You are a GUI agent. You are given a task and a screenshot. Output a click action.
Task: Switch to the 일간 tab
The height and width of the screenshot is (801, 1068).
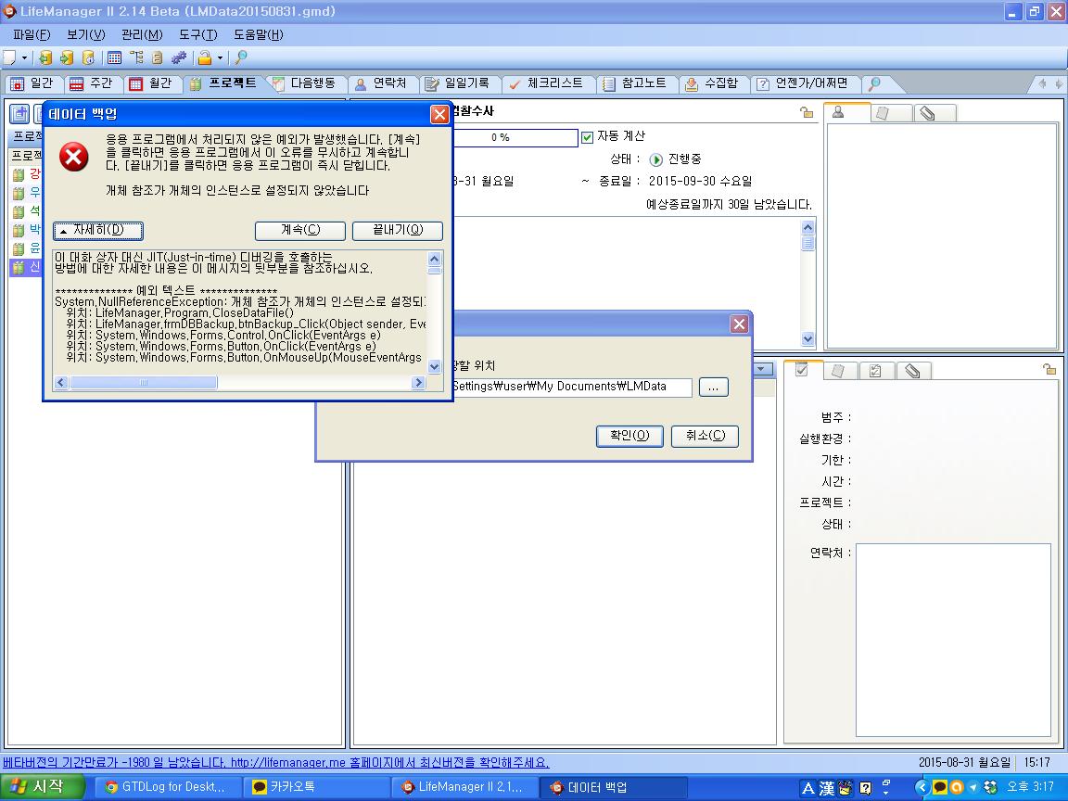click(x=32, y=83)
